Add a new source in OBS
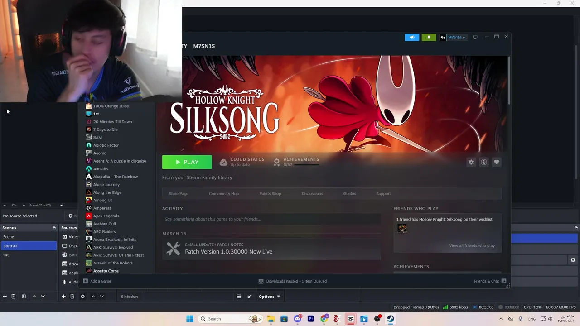Image resolution: width=580 pixels, height=326 pixels. click(63, 297)
